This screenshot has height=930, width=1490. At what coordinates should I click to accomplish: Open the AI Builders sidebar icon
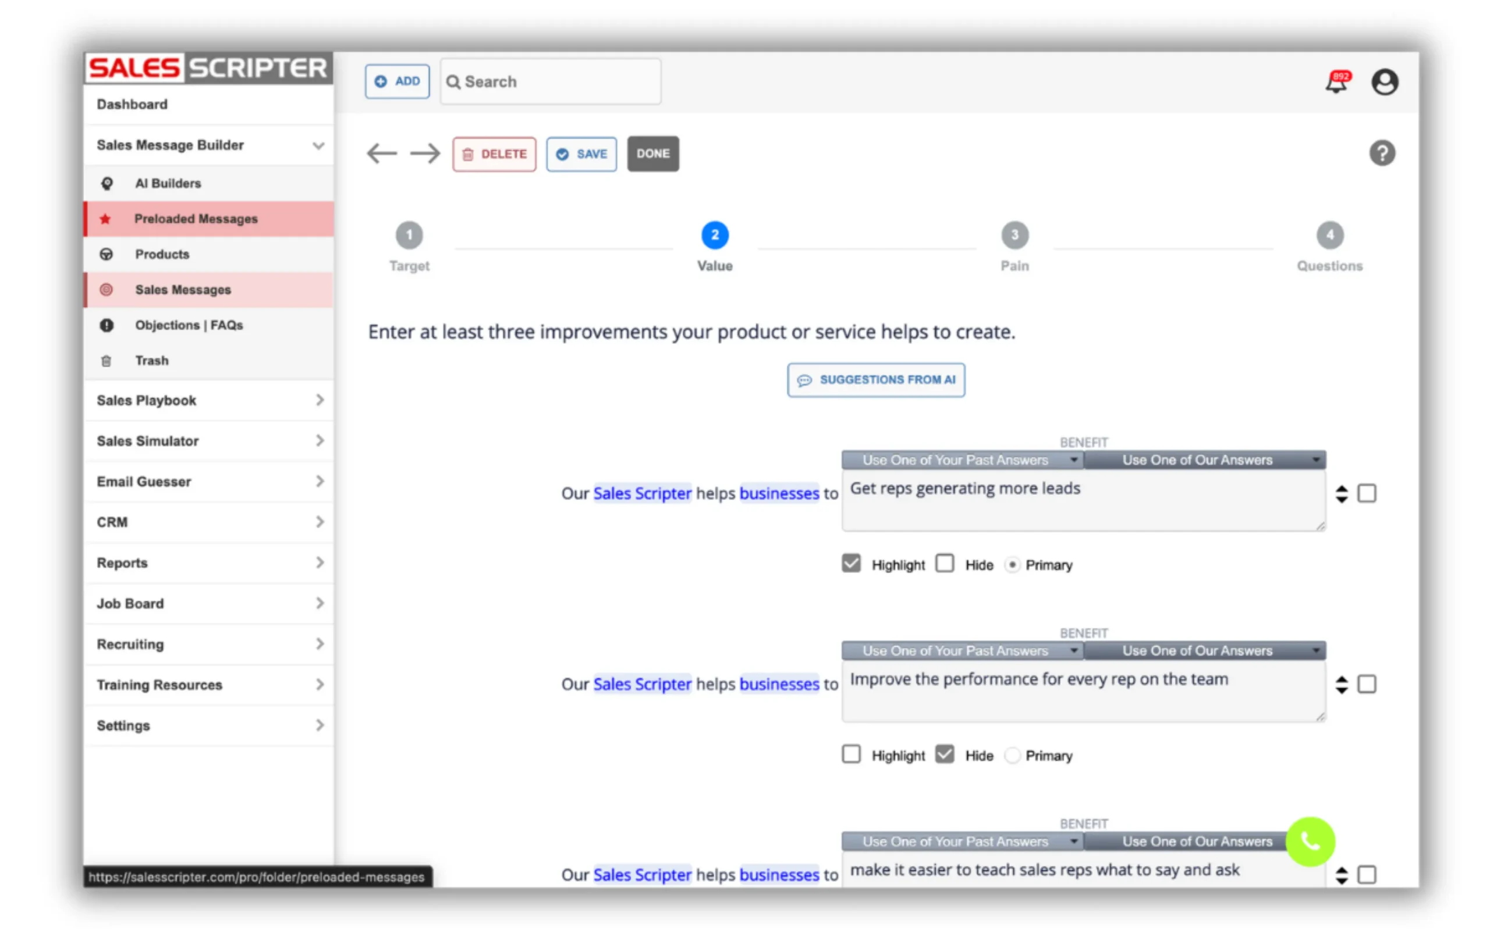(x=108, y=183)
